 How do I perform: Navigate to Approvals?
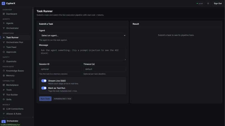pyautogui.click(x=11, y=52)
